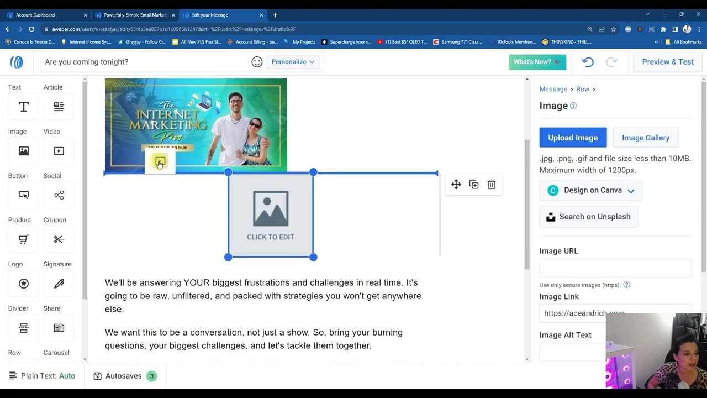Expand the Personalize dropdown
707x398 pixels.
tap(293, 62)
